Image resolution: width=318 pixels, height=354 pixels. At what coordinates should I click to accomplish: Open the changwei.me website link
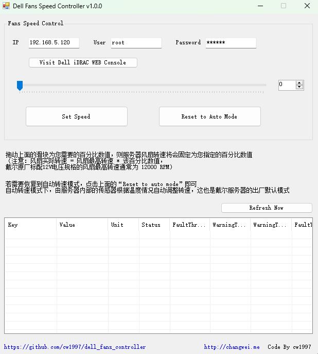pyautogui.click(x=232, y=347)
